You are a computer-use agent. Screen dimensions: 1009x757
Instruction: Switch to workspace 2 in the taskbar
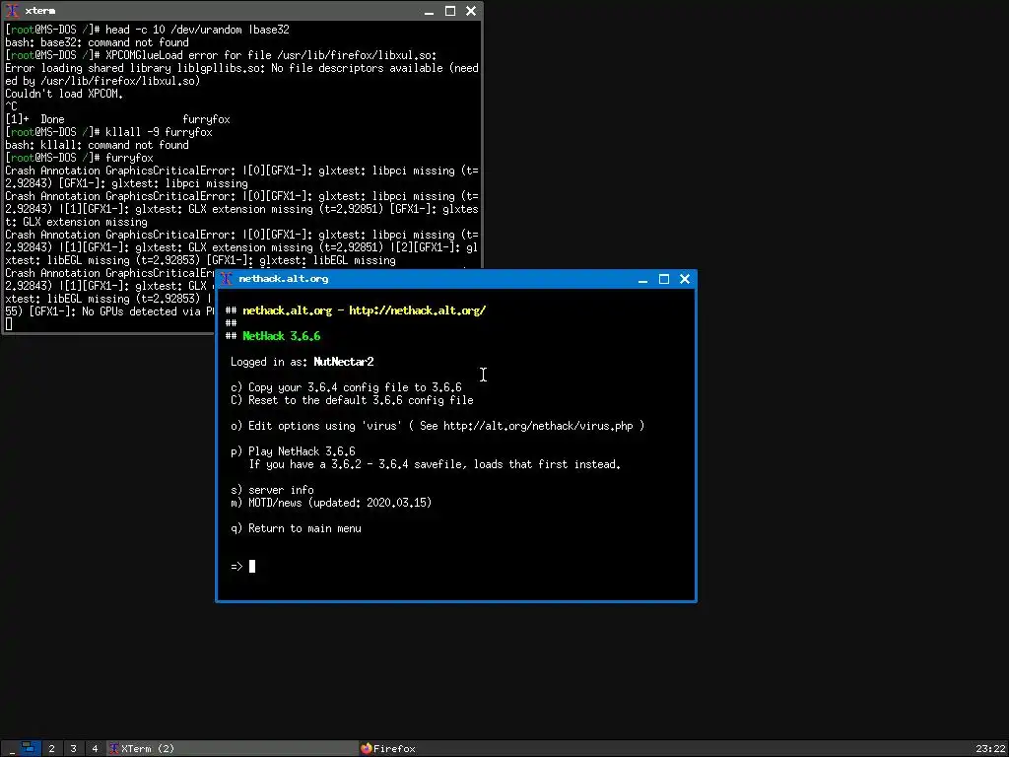point(51,749)
